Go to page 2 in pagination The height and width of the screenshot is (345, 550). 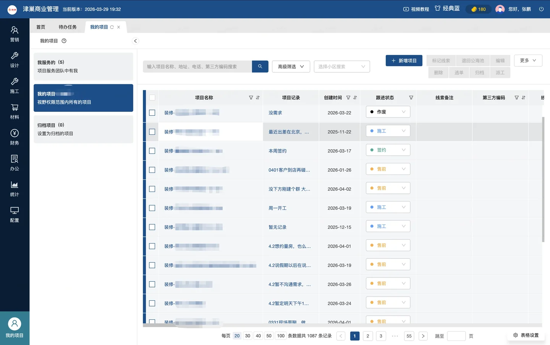point(367,336)
